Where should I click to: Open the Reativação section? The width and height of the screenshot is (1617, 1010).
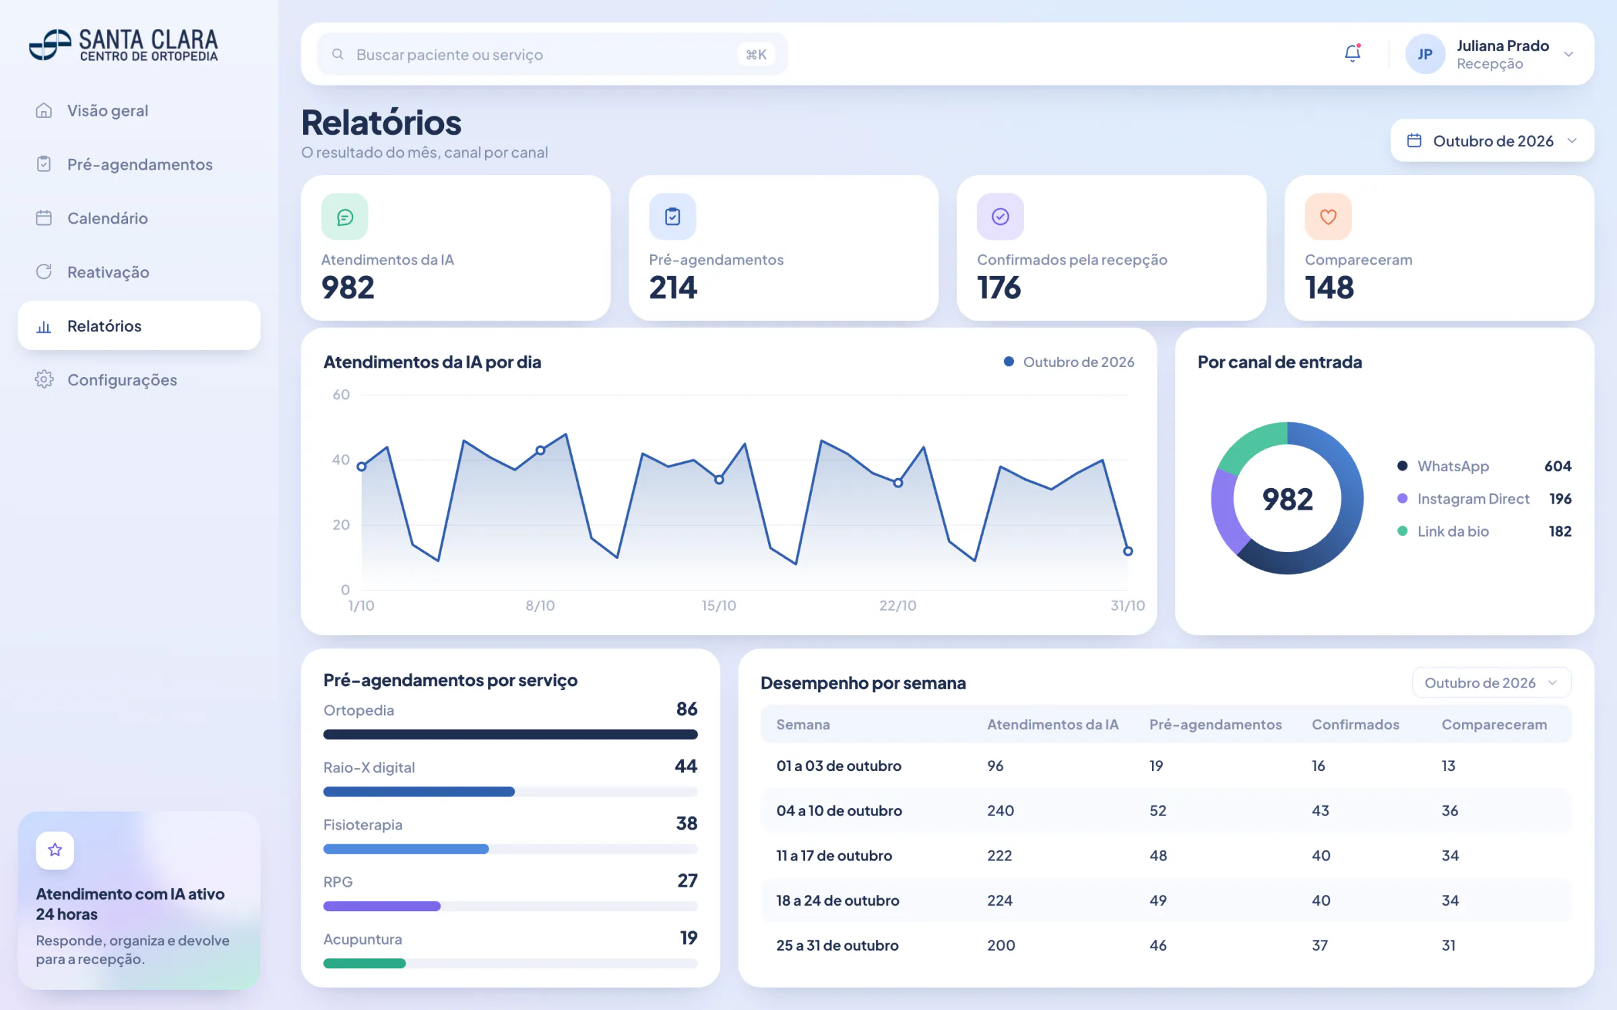(x=139, y=272)
